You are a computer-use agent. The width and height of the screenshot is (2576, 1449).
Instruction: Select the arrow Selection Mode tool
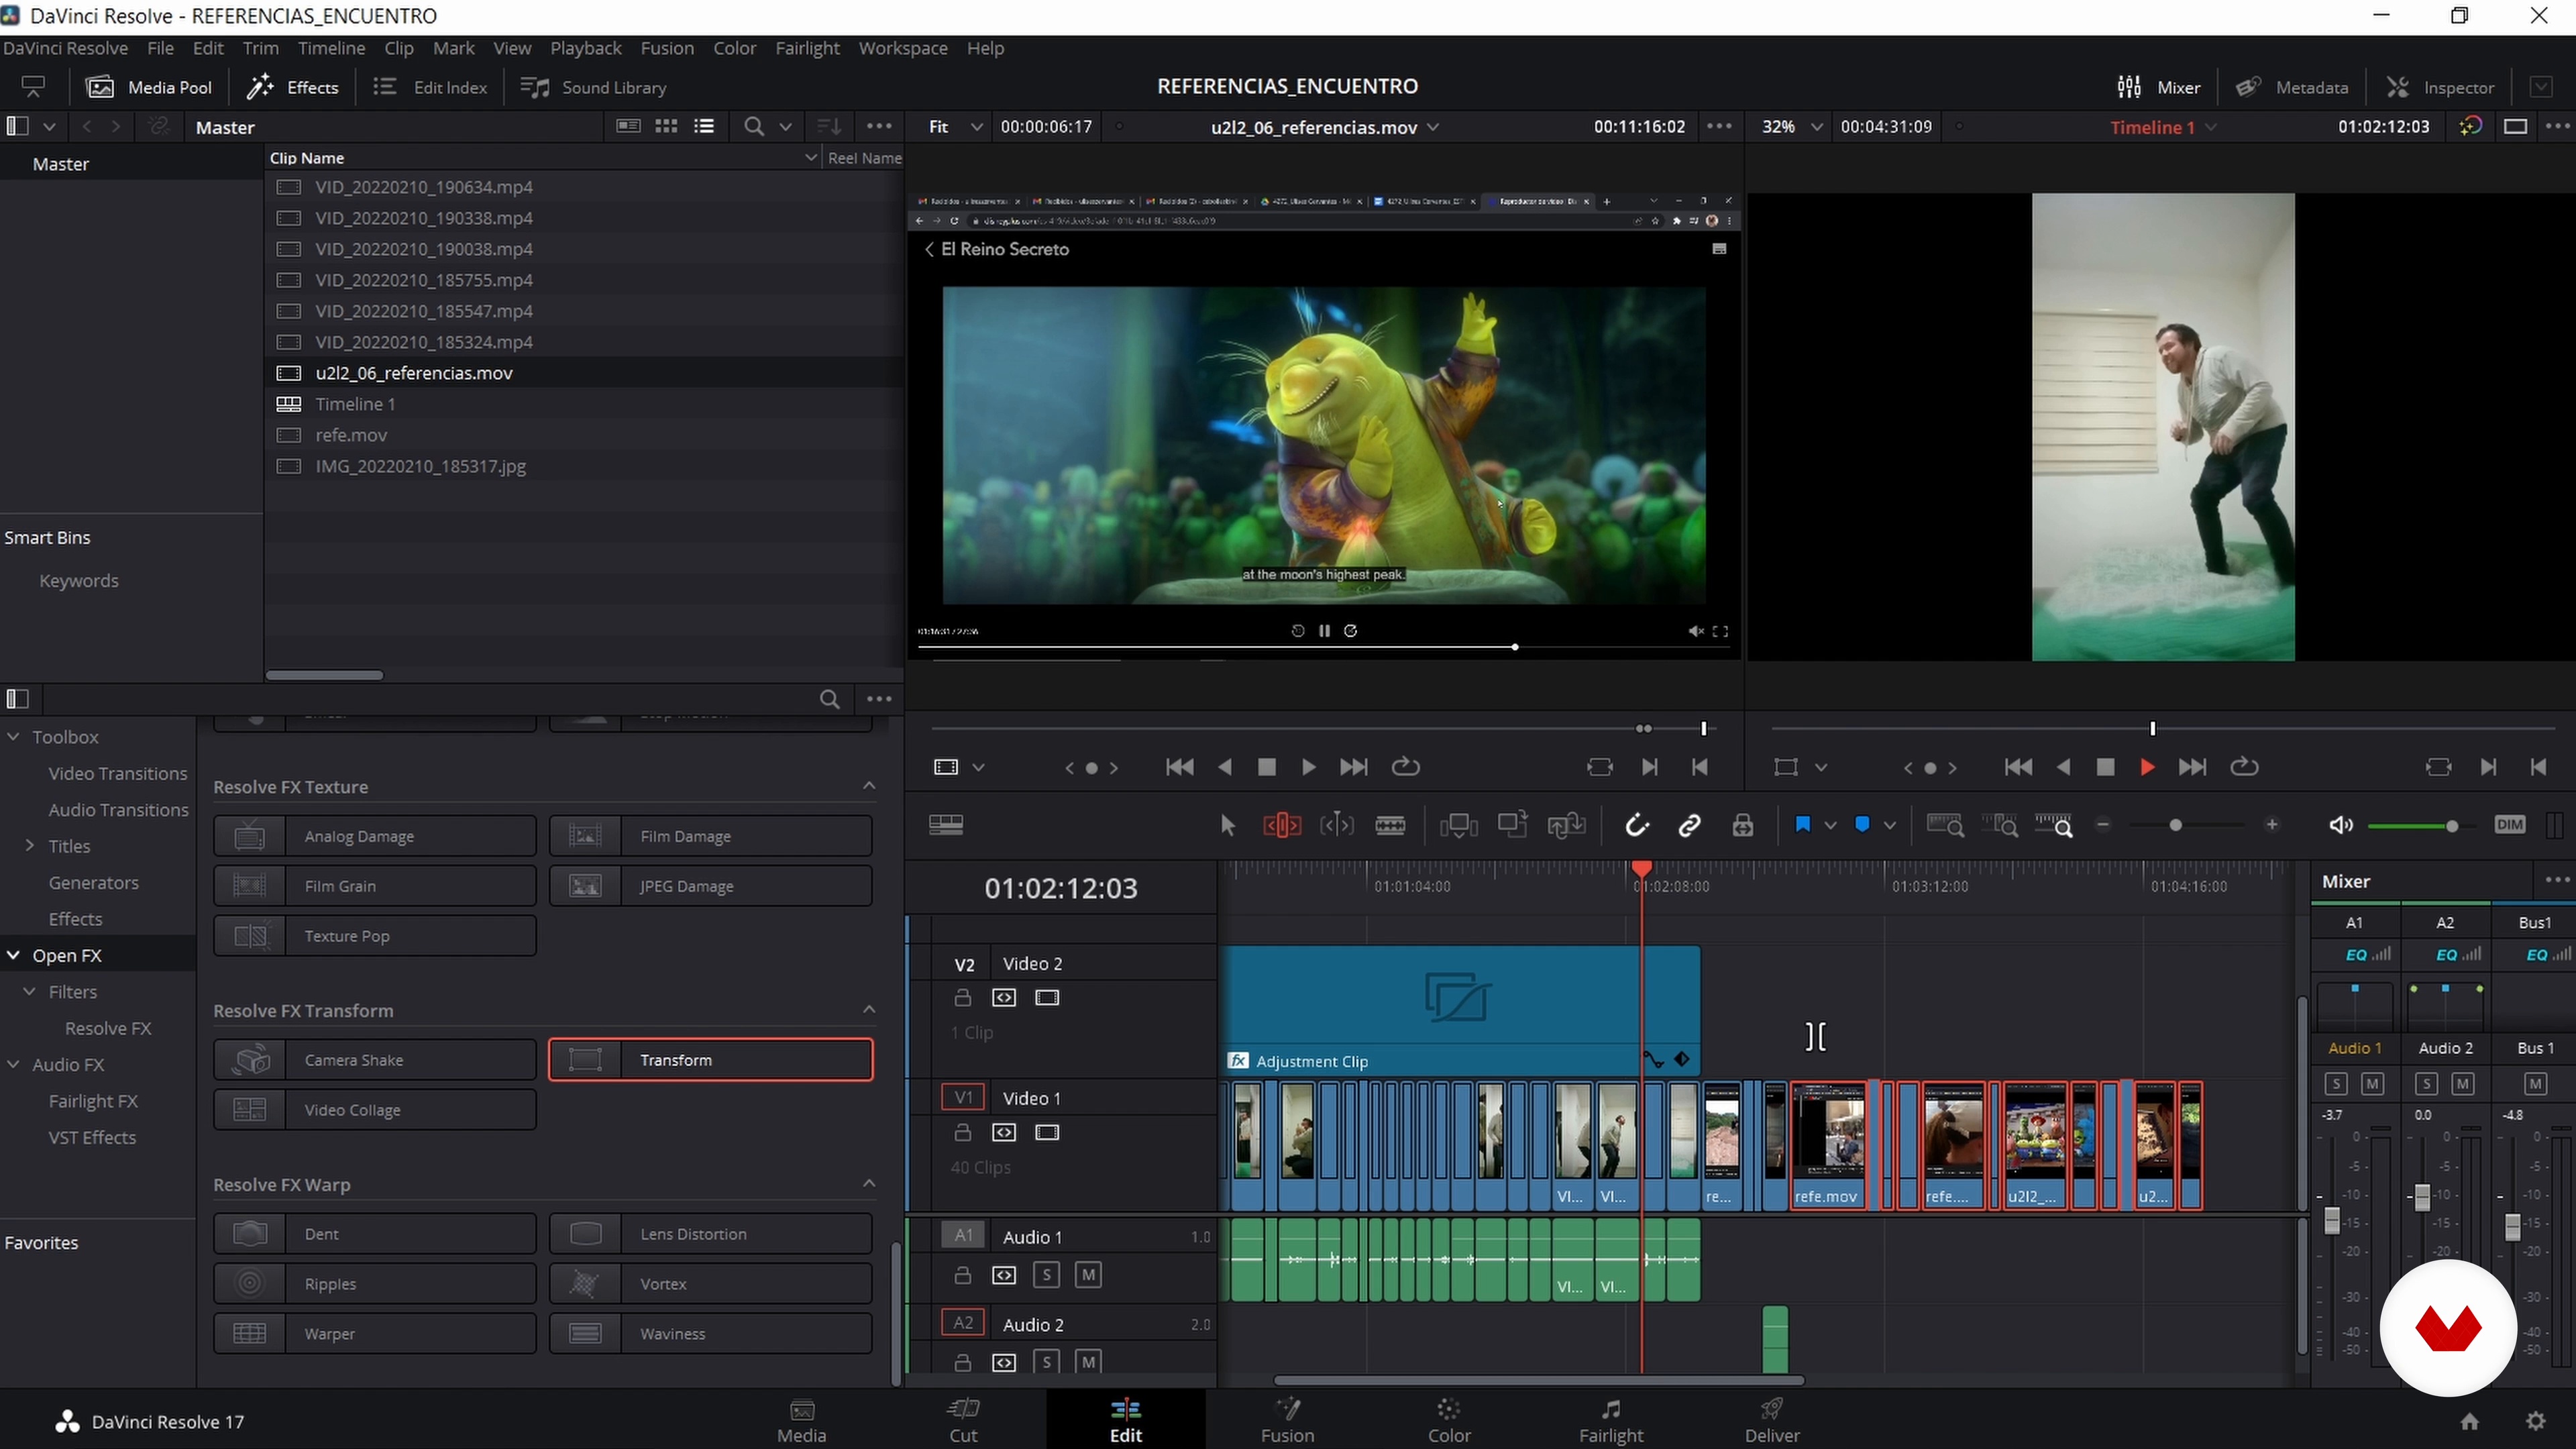[x=1228, y=825]
